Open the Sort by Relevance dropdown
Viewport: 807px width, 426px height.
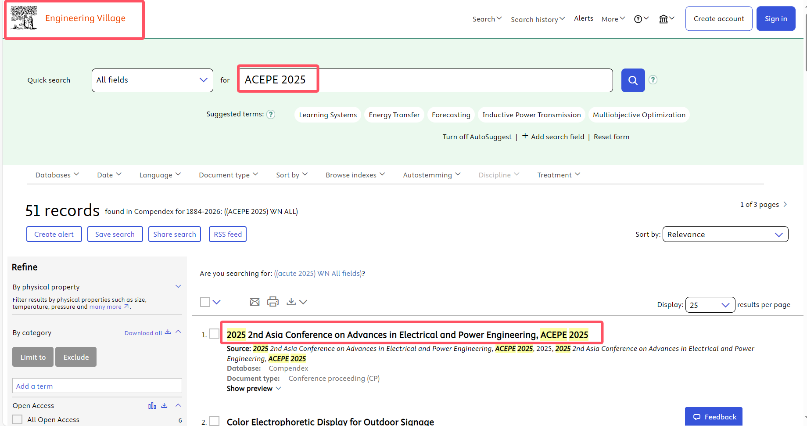click(725, 234)
